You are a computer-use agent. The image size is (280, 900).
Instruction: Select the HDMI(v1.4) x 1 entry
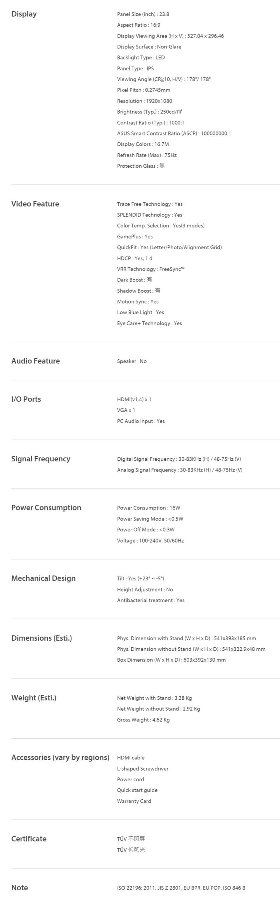click(x=134, y=399)
